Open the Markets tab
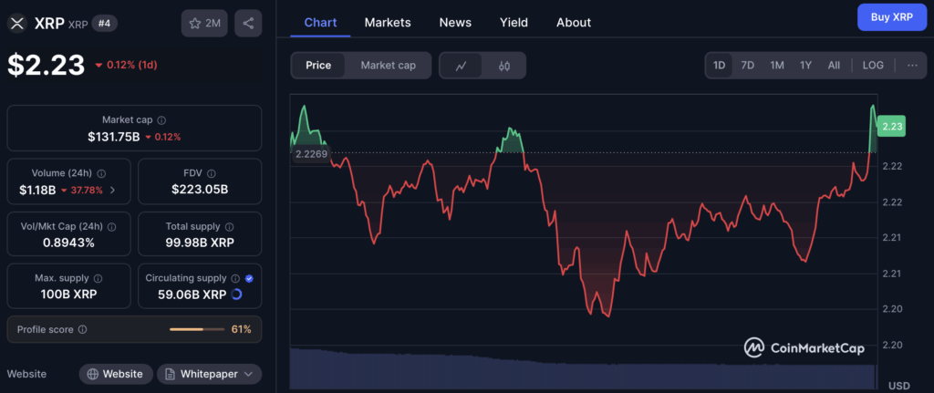Screen dimensions: 934x393 tap(388, 23)
